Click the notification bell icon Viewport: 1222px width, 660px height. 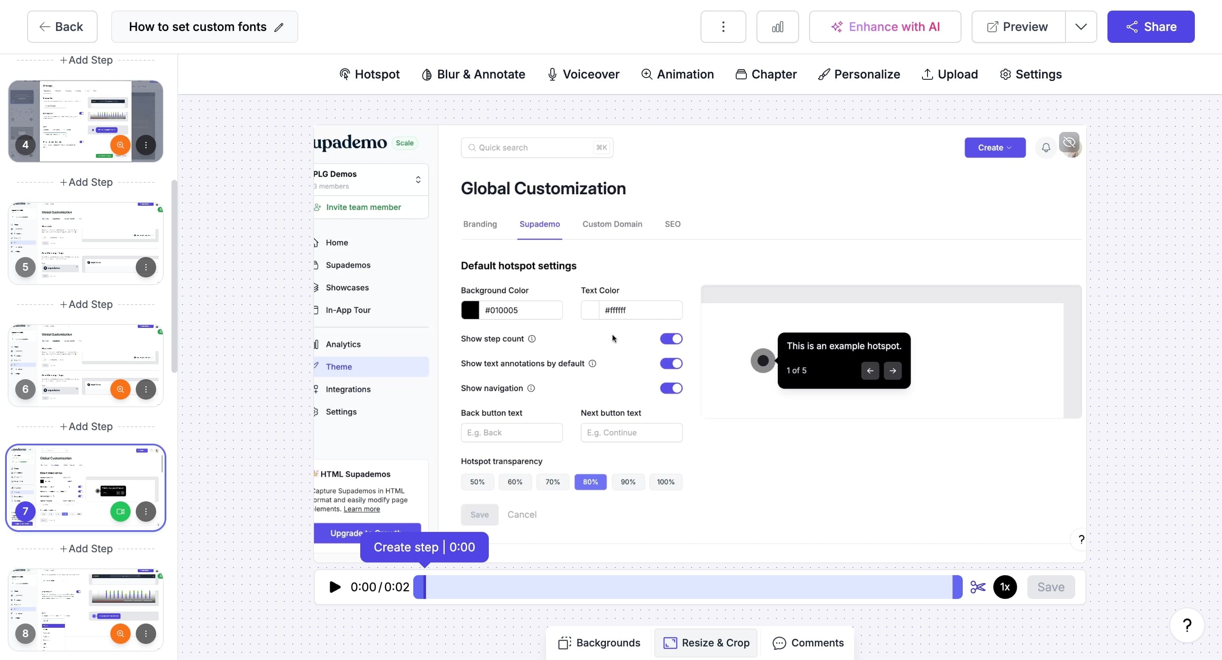coord(1045,148)
